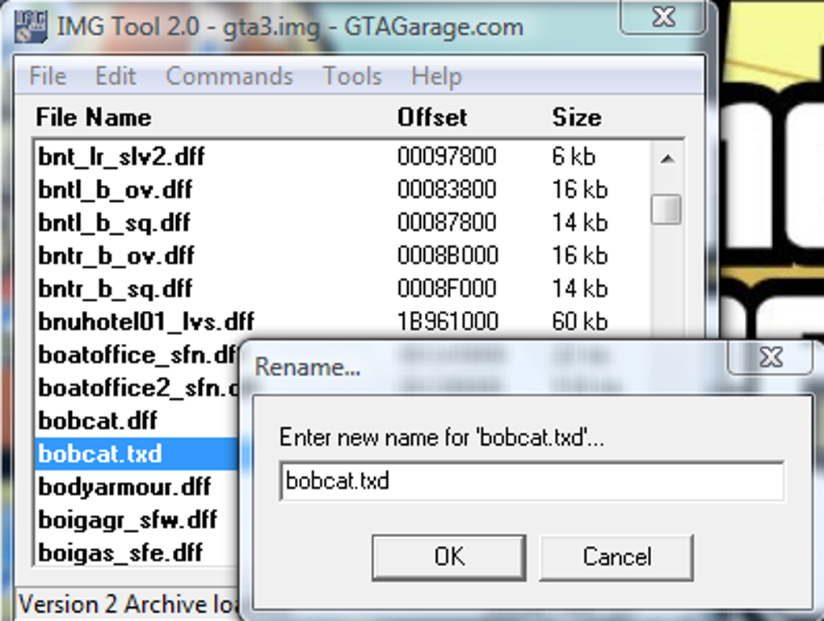
Task: Open the Commands menu
Action: click(x=229, y=76)
